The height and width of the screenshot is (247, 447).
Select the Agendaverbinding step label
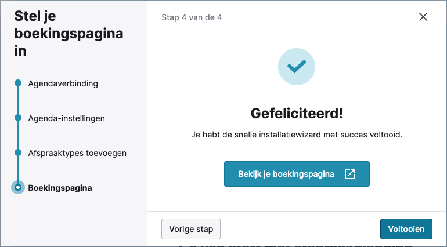pyautogui.click(x=63, y=83)
